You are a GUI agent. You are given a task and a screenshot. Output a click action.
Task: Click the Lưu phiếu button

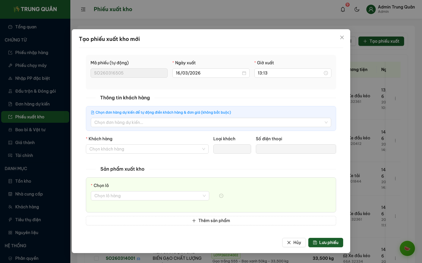[325, 243]
